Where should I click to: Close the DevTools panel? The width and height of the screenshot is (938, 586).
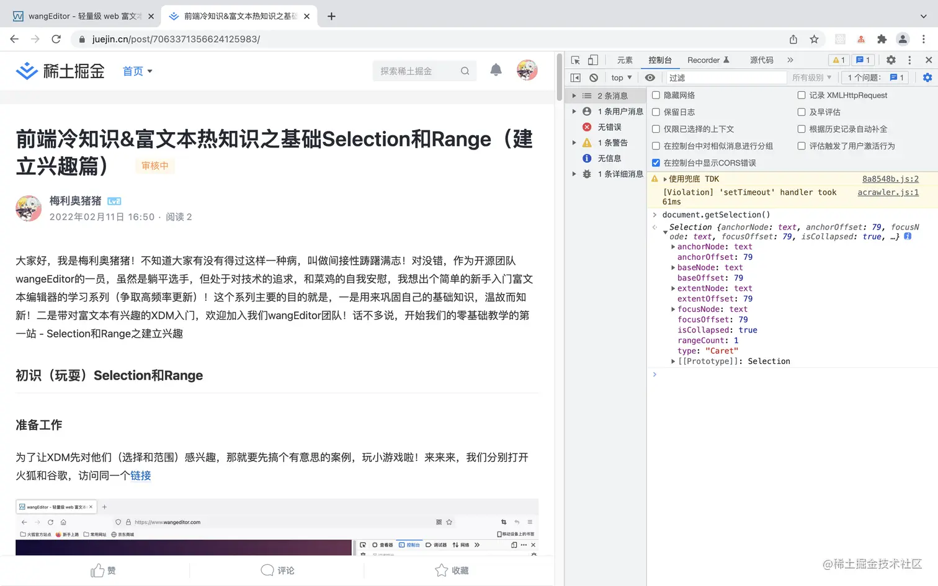point(929,60)
